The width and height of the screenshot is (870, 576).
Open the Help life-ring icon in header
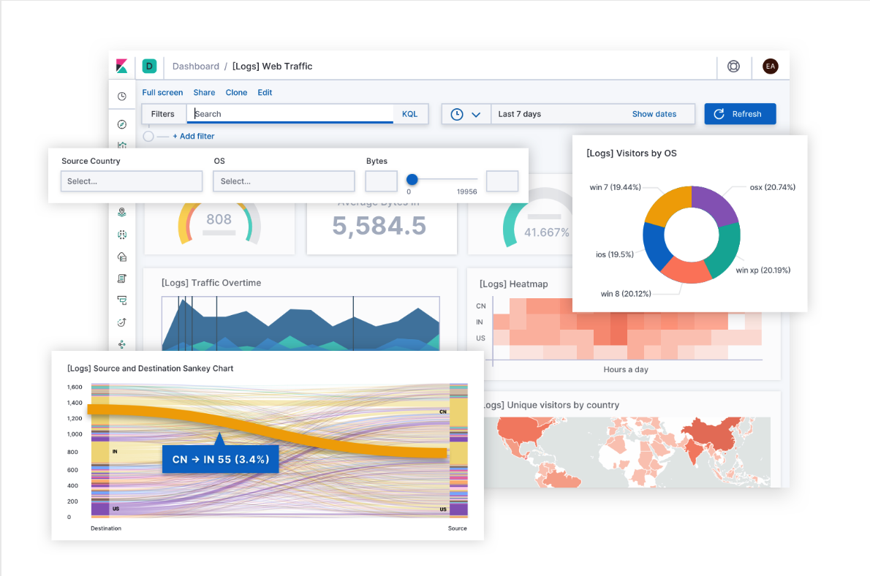coord(733,66)
